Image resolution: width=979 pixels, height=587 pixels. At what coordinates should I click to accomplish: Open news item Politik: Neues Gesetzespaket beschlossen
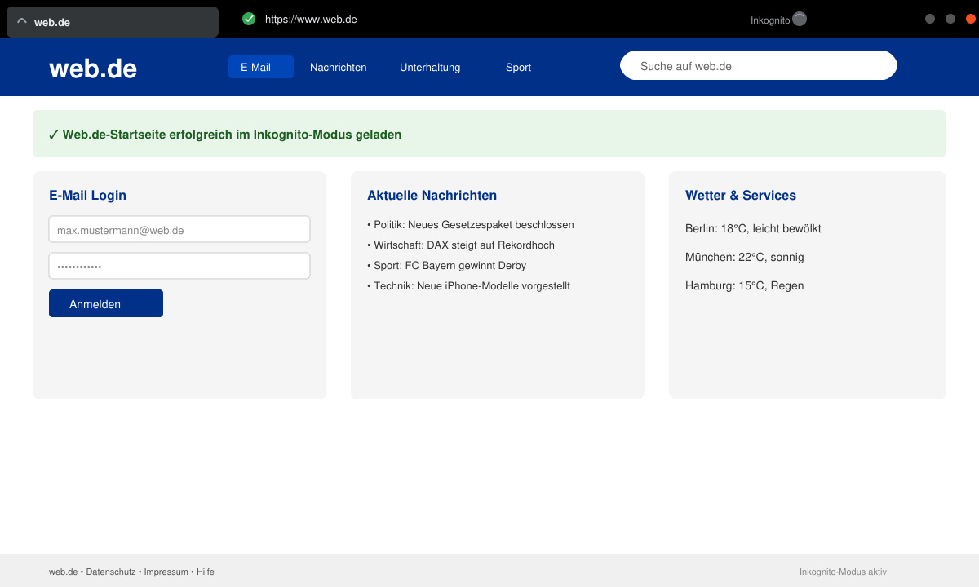coord(471,224)
